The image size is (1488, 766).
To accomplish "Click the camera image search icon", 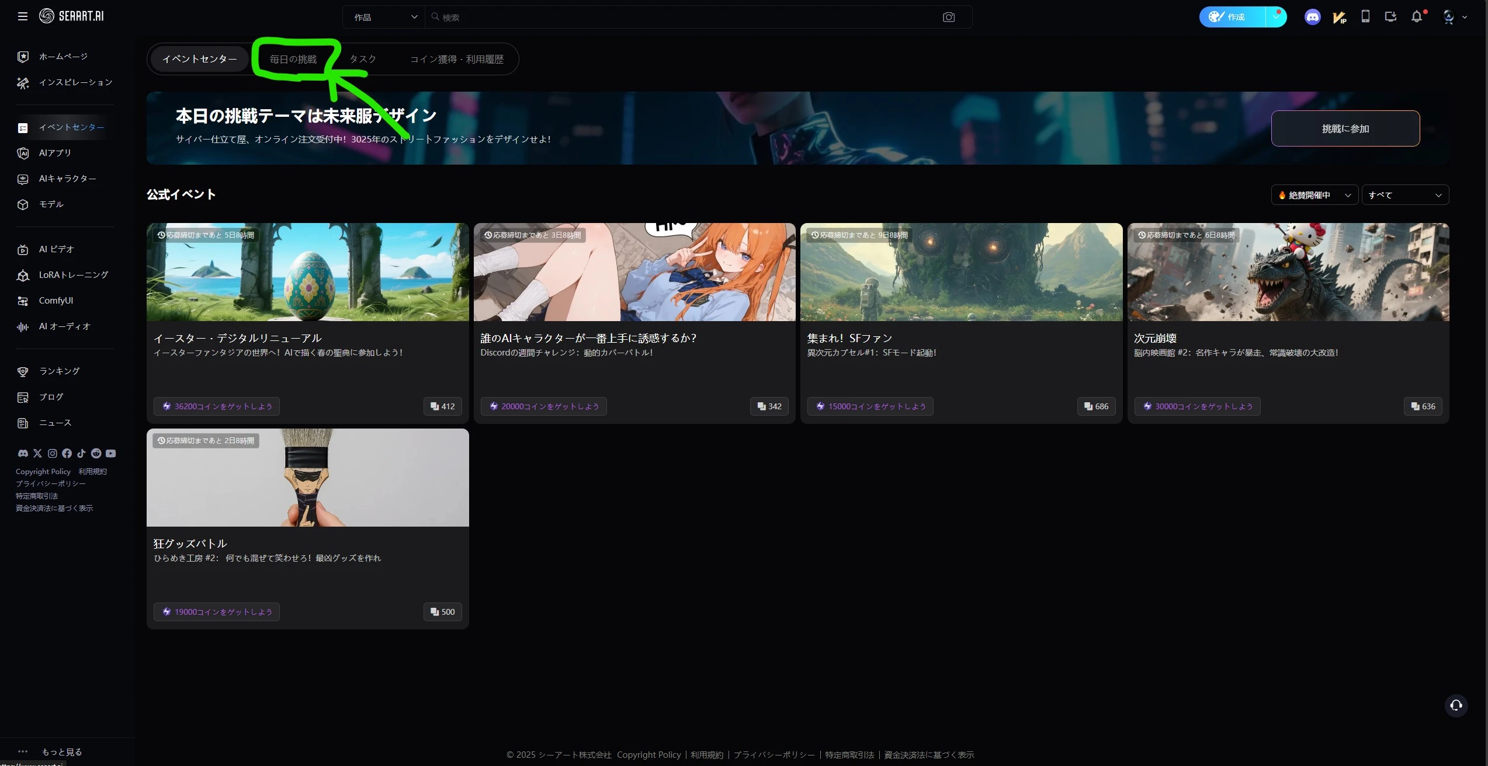I will [949, 17].
